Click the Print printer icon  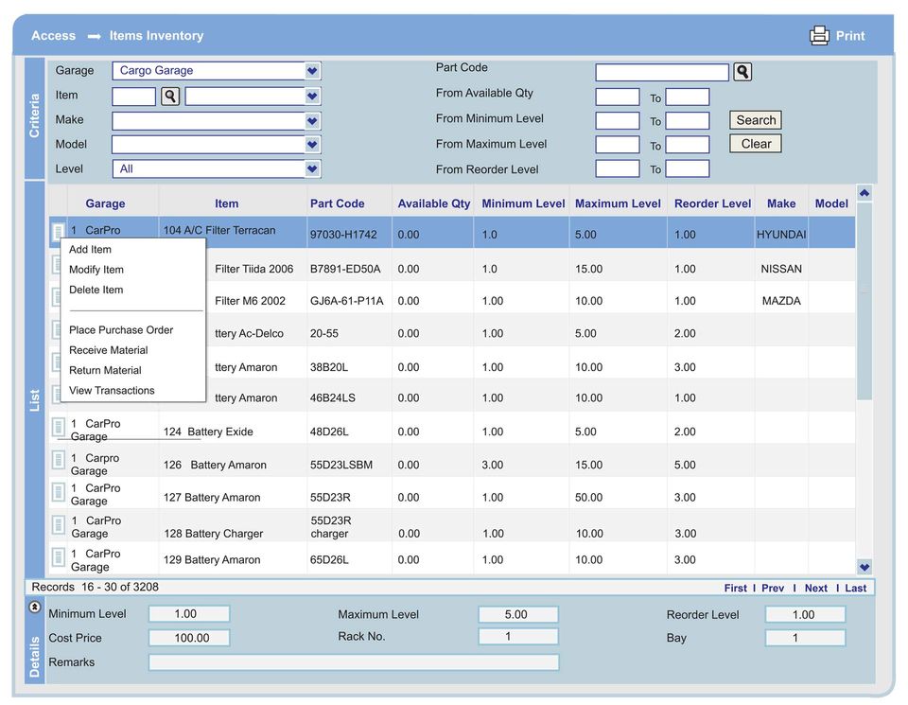819,36
